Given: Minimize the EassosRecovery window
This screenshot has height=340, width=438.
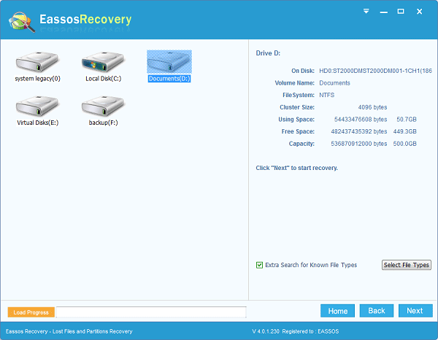Looking at the screenshot, I should (384, 12).
